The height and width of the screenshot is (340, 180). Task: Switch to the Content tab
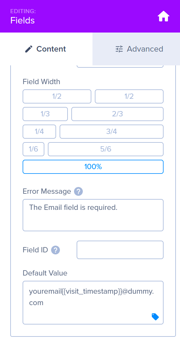pyautogui.click(x=45, y=49)
